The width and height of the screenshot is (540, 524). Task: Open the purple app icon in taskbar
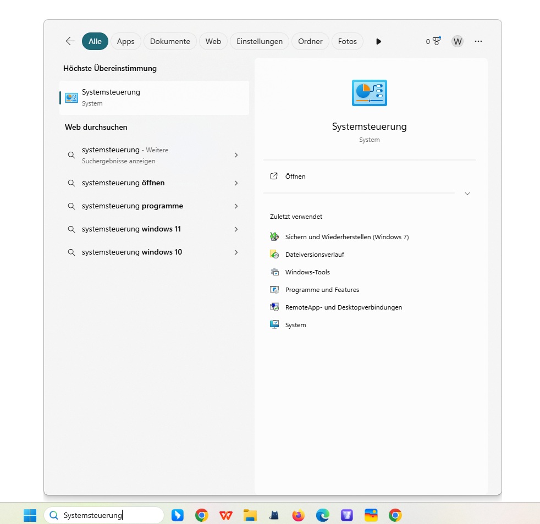(347, 515)
